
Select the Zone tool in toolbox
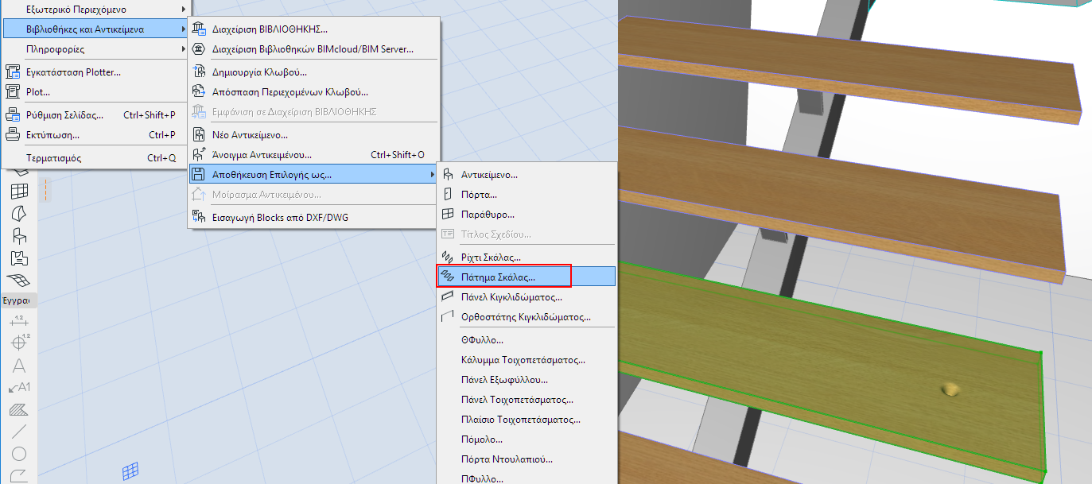click(x=19, y=258)
